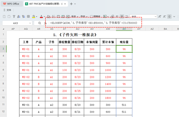Click the 累计未领 header cell

tap(108, 42)
